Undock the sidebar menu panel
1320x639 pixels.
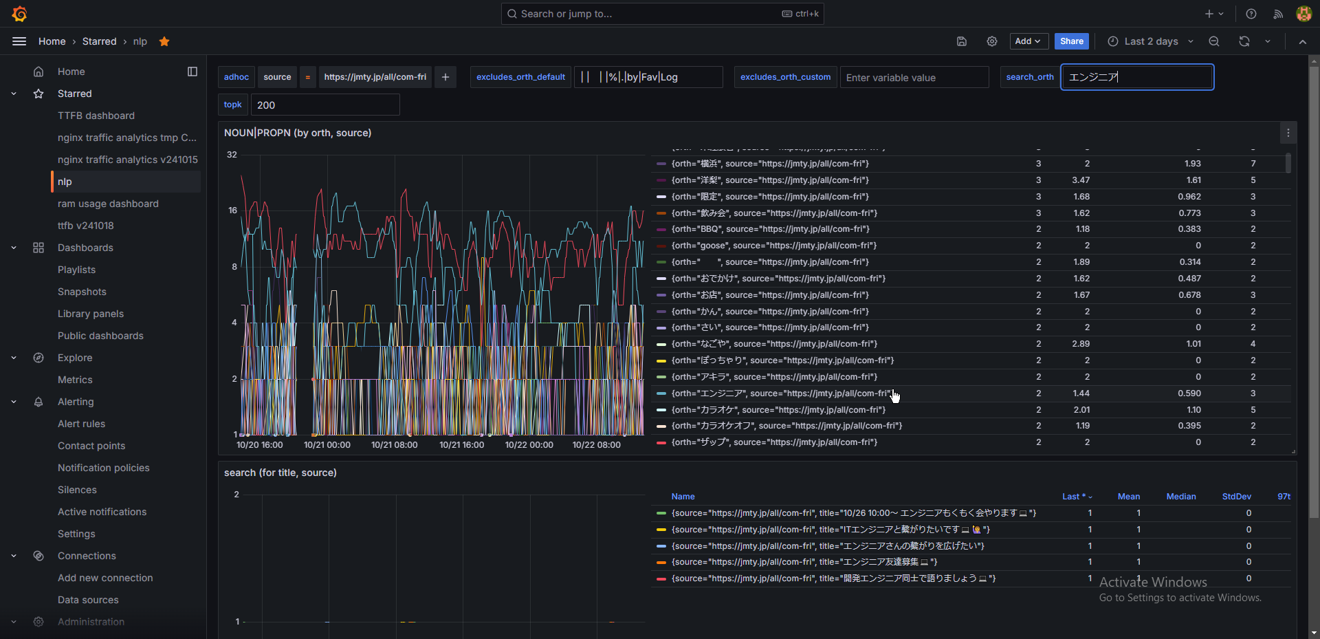[x=192, y=72]
